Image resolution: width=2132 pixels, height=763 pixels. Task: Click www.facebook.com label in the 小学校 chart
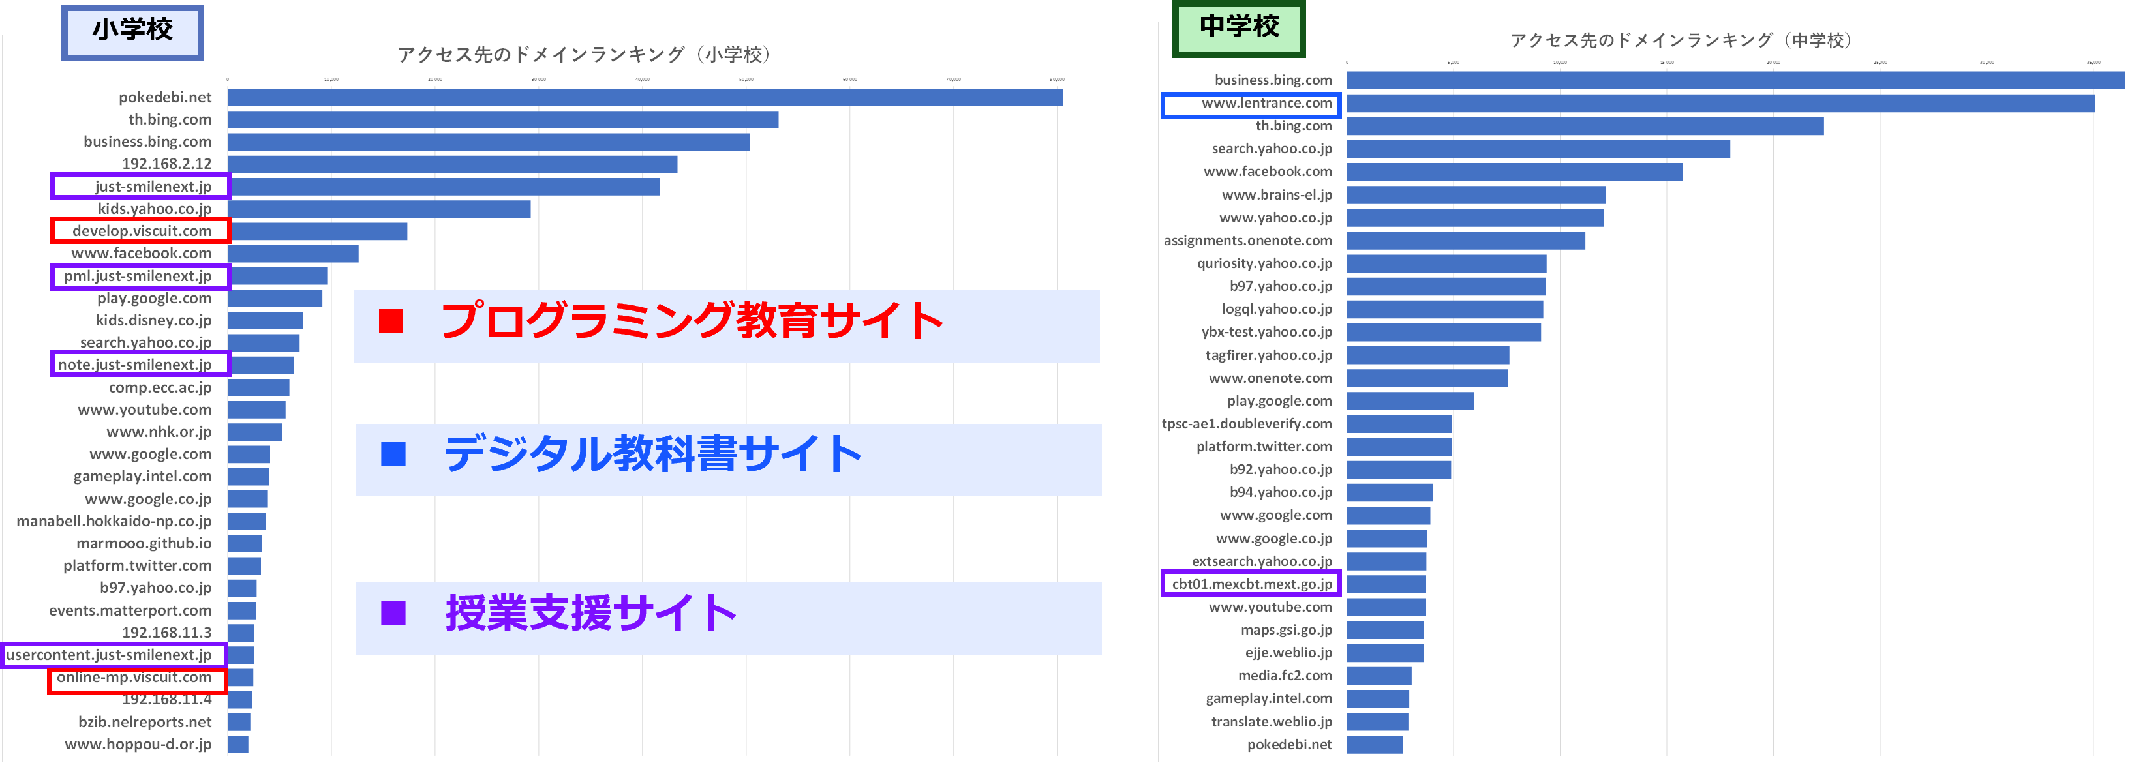[x=141, y=253]
